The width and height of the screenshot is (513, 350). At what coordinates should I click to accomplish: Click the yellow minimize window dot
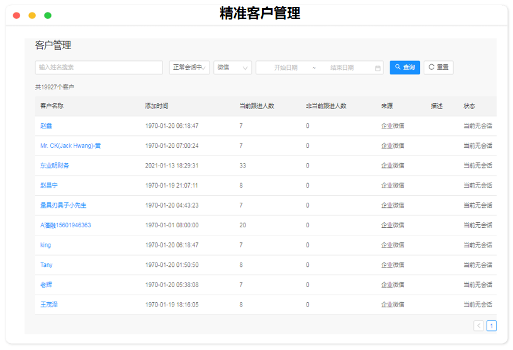(32, 15)
